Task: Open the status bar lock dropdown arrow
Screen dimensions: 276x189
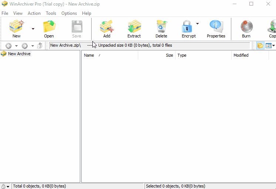Action: click(x=8, y=186)
